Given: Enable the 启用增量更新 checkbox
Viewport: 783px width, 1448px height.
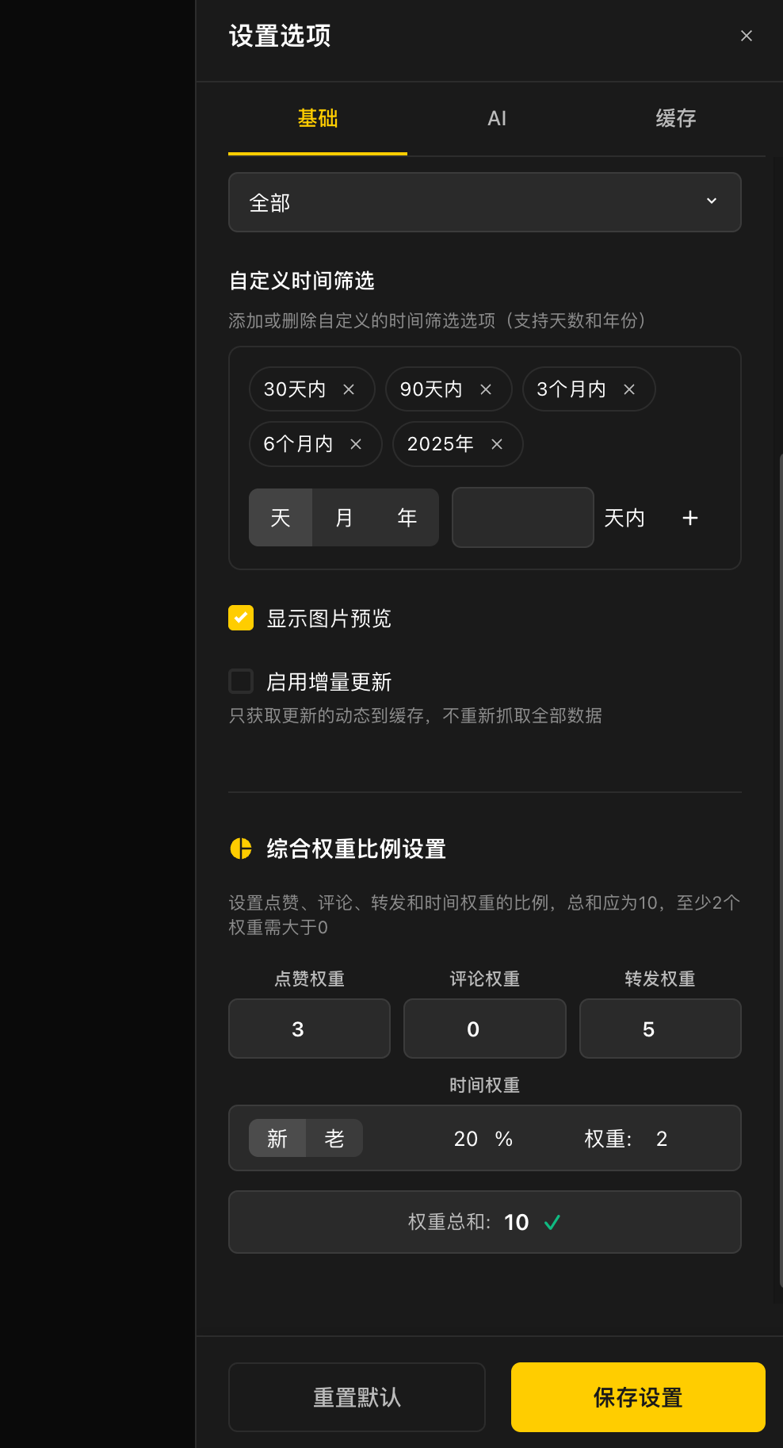Looking at the screenshot, I should tap(241, 681).
